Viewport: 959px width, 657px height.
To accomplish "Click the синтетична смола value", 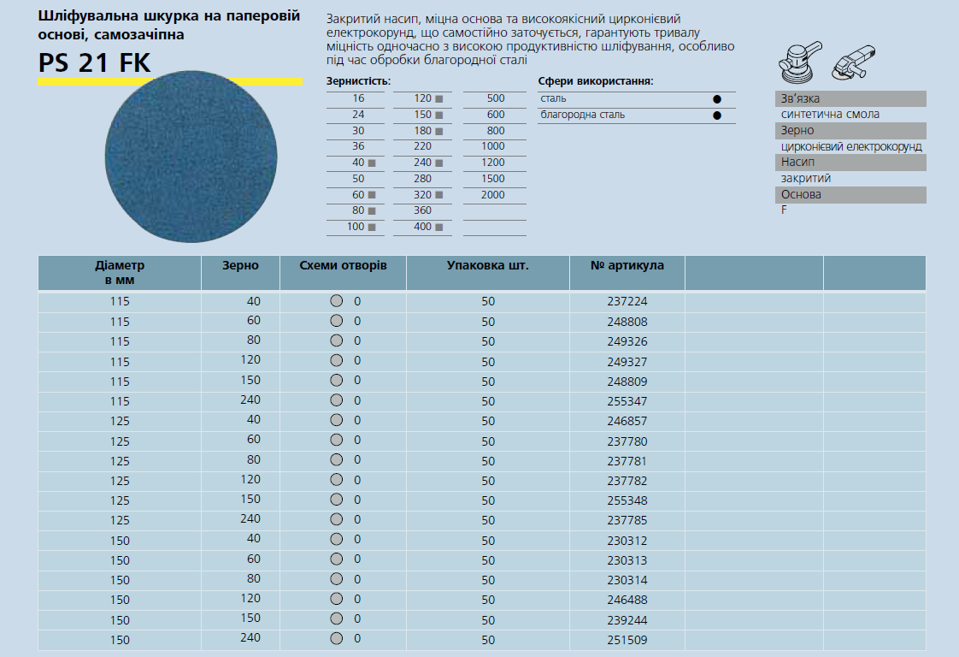I will [x=830, y=115].
